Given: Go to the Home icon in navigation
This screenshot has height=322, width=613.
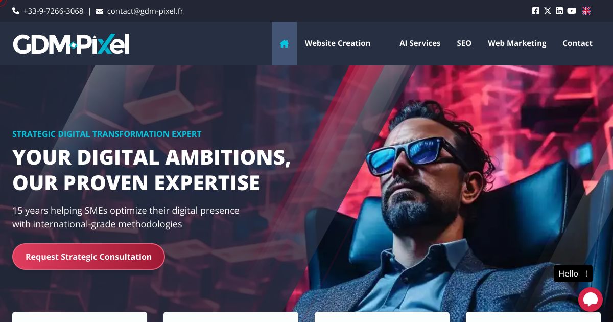Looking at the screenshot, I should 284,43.
